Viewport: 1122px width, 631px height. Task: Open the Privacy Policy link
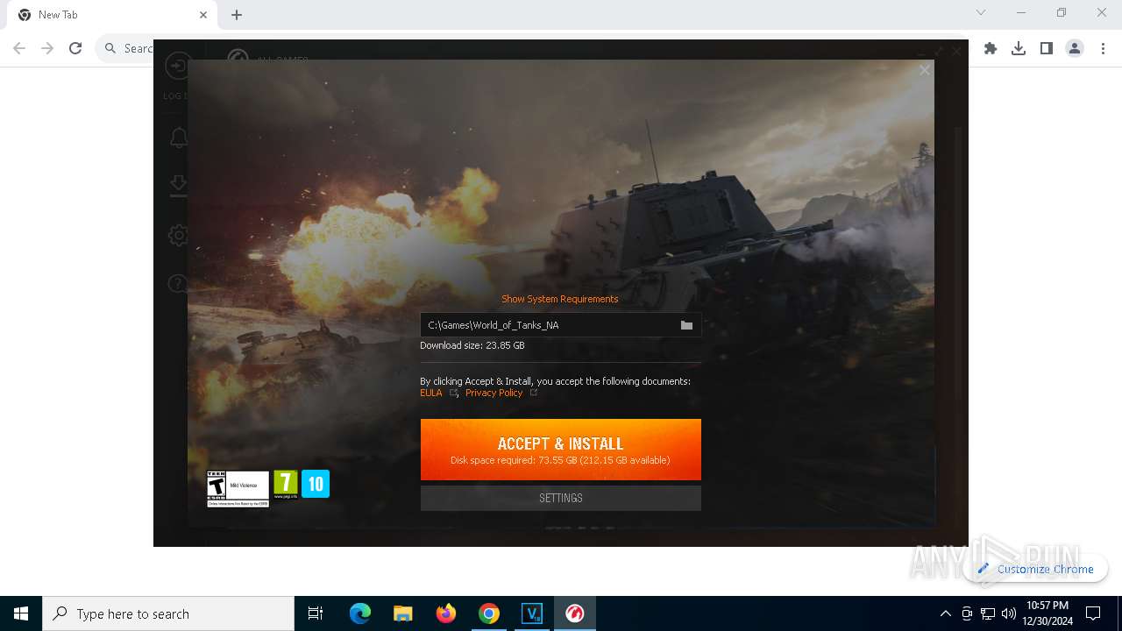click(494, 393)
